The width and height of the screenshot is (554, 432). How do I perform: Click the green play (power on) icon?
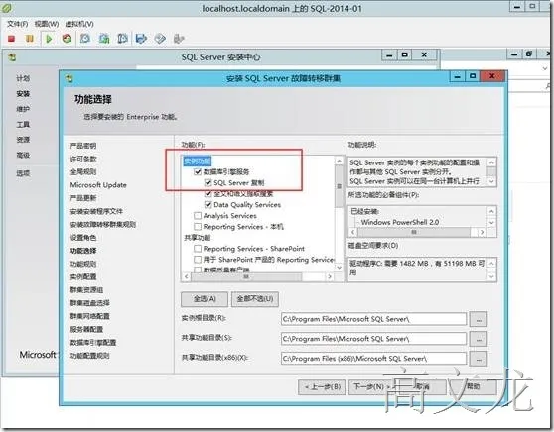[49, 39]
